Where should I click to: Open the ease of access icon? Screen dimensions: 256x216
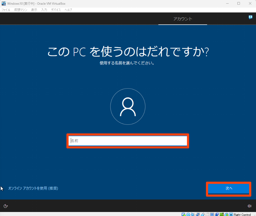[6, 206]
